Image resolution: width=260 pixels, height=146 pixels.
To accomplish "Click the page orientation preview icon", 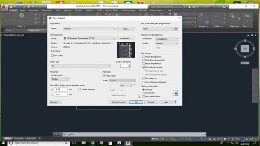I will click(x=176, y=93).
